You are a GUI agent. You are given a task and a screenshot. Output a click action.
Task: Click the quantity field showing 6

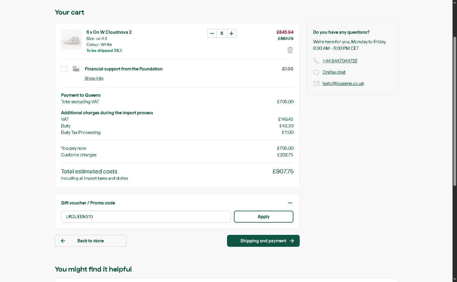[222, 33]
